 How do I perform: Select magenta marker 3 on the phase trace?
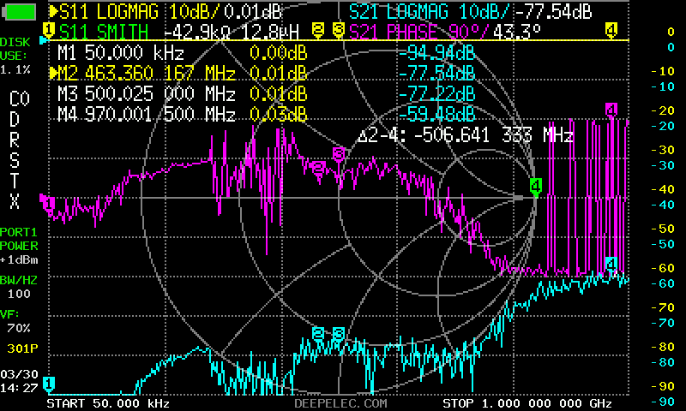click(339, 154)
